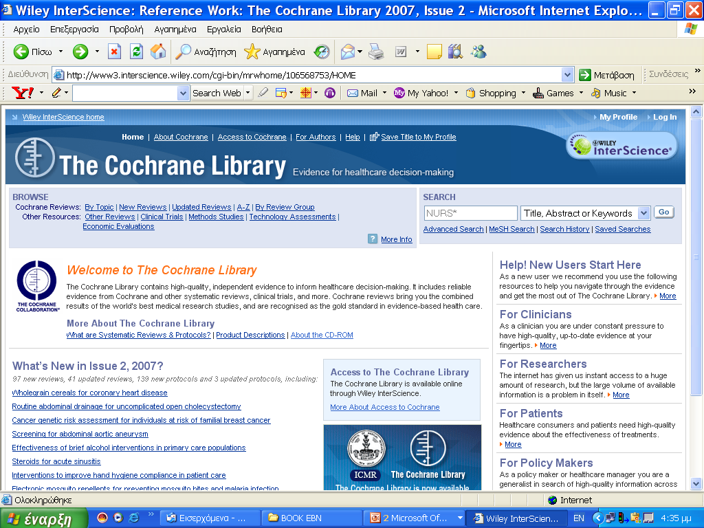Click the Save Title to My Profile link
Image resolution: width=704 pixels, height=528 pixels.
click(x=419, y=137)
